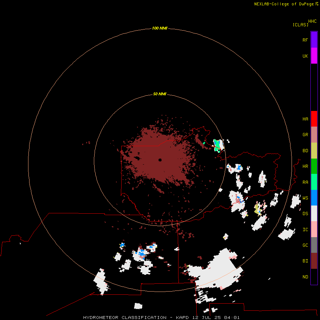Click the HA legend label
The height and width of the screenshot is (320, 320).
click(x=305, y=119)
